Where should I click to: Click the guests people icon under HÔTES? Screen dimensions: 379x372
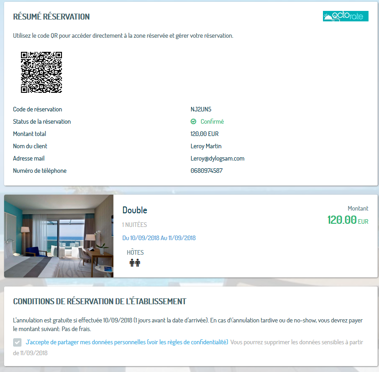click(135, 263)
